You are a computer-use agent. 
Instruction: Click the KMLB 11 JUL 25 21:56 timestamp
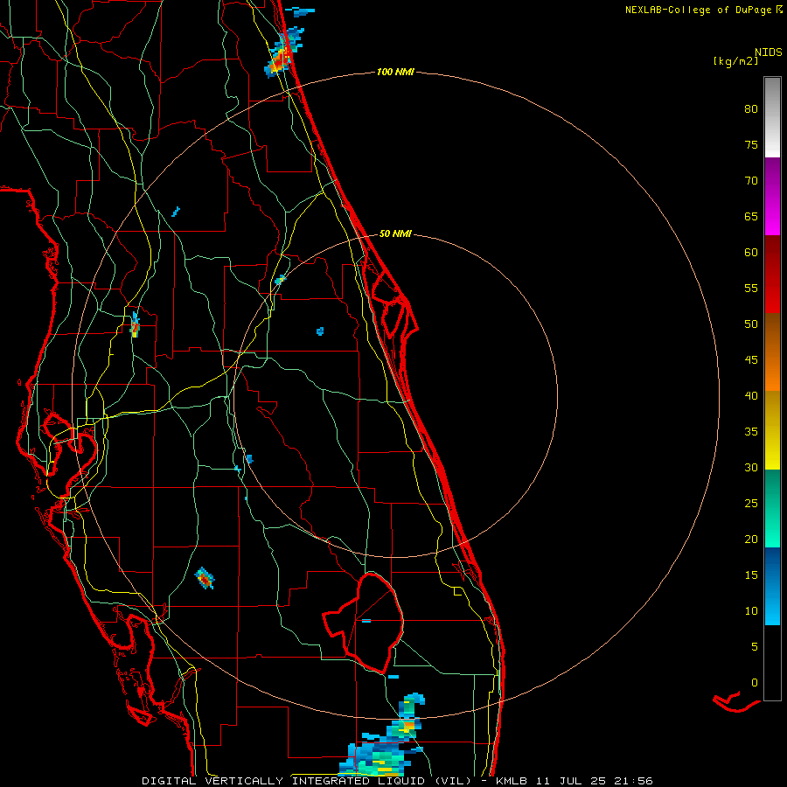click(x=575, y=781)
